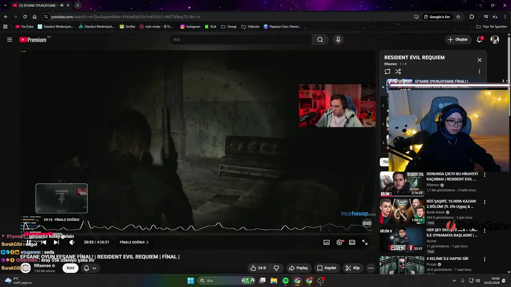Screen dimensions: 511x287
Task: Click the YouTube search magnifier button
Action: (x=320, y=39)
